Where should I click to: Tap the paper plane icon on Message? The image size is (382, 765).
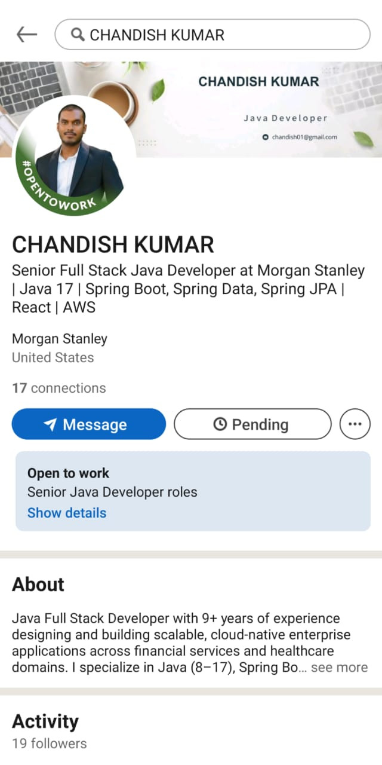pyautogui.click(x=51, y=424)
